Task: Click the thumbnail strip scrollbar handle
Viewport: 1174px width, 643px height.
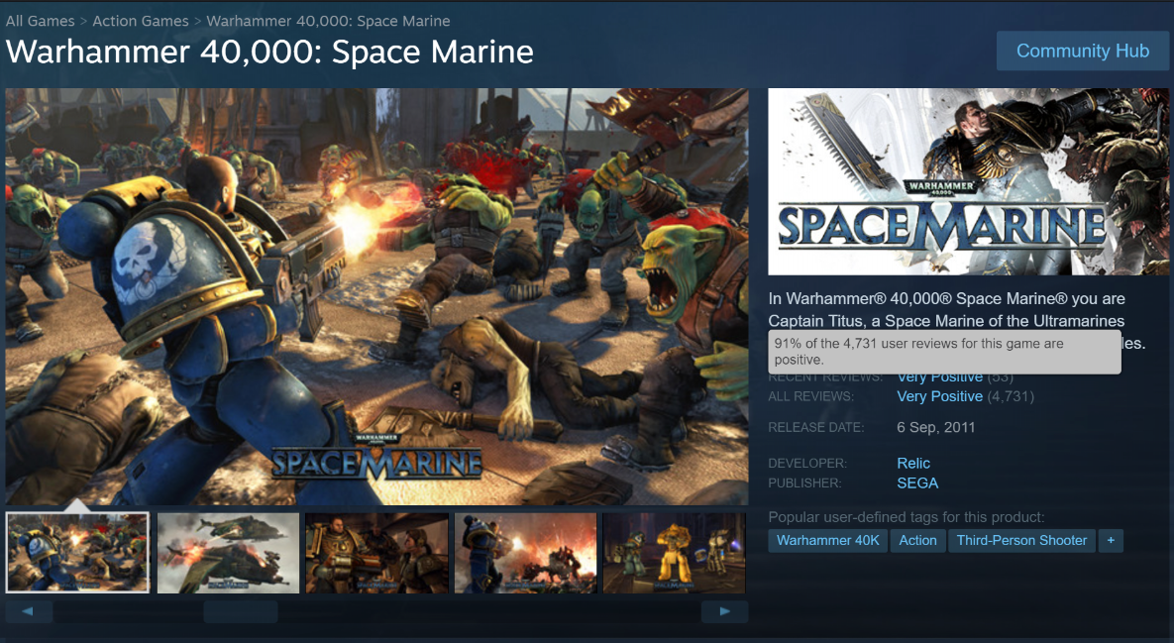Action: point(241,611)
